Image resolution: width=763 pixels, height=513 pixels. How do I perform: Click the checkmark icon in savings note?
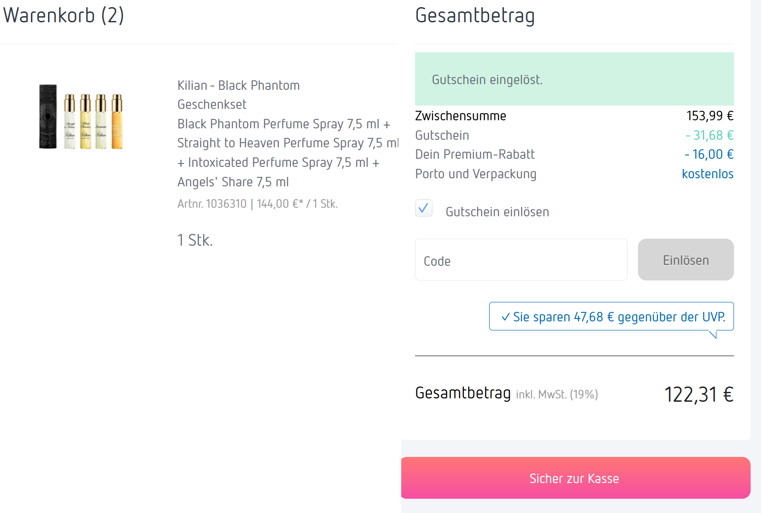point(505,317)
